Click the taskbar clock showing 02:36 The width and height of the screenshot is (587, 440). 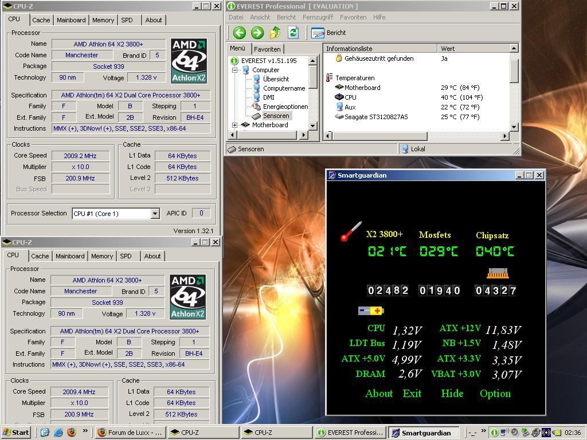[573, 433]
